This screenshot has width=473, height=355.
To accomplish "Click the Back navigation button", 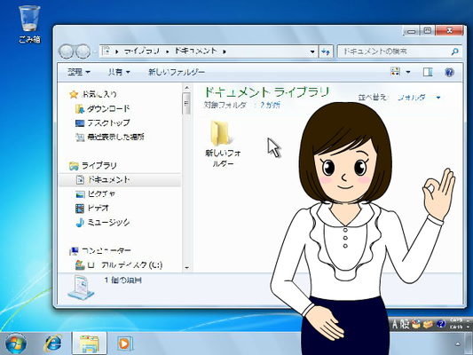I will coord(67,51).
